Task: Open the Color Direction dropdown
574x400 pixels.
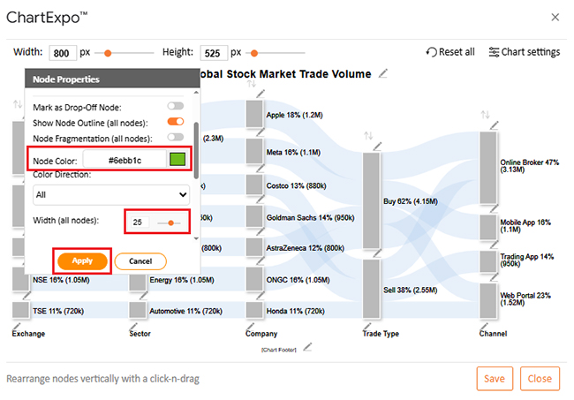Action: [x=110, y=193]
